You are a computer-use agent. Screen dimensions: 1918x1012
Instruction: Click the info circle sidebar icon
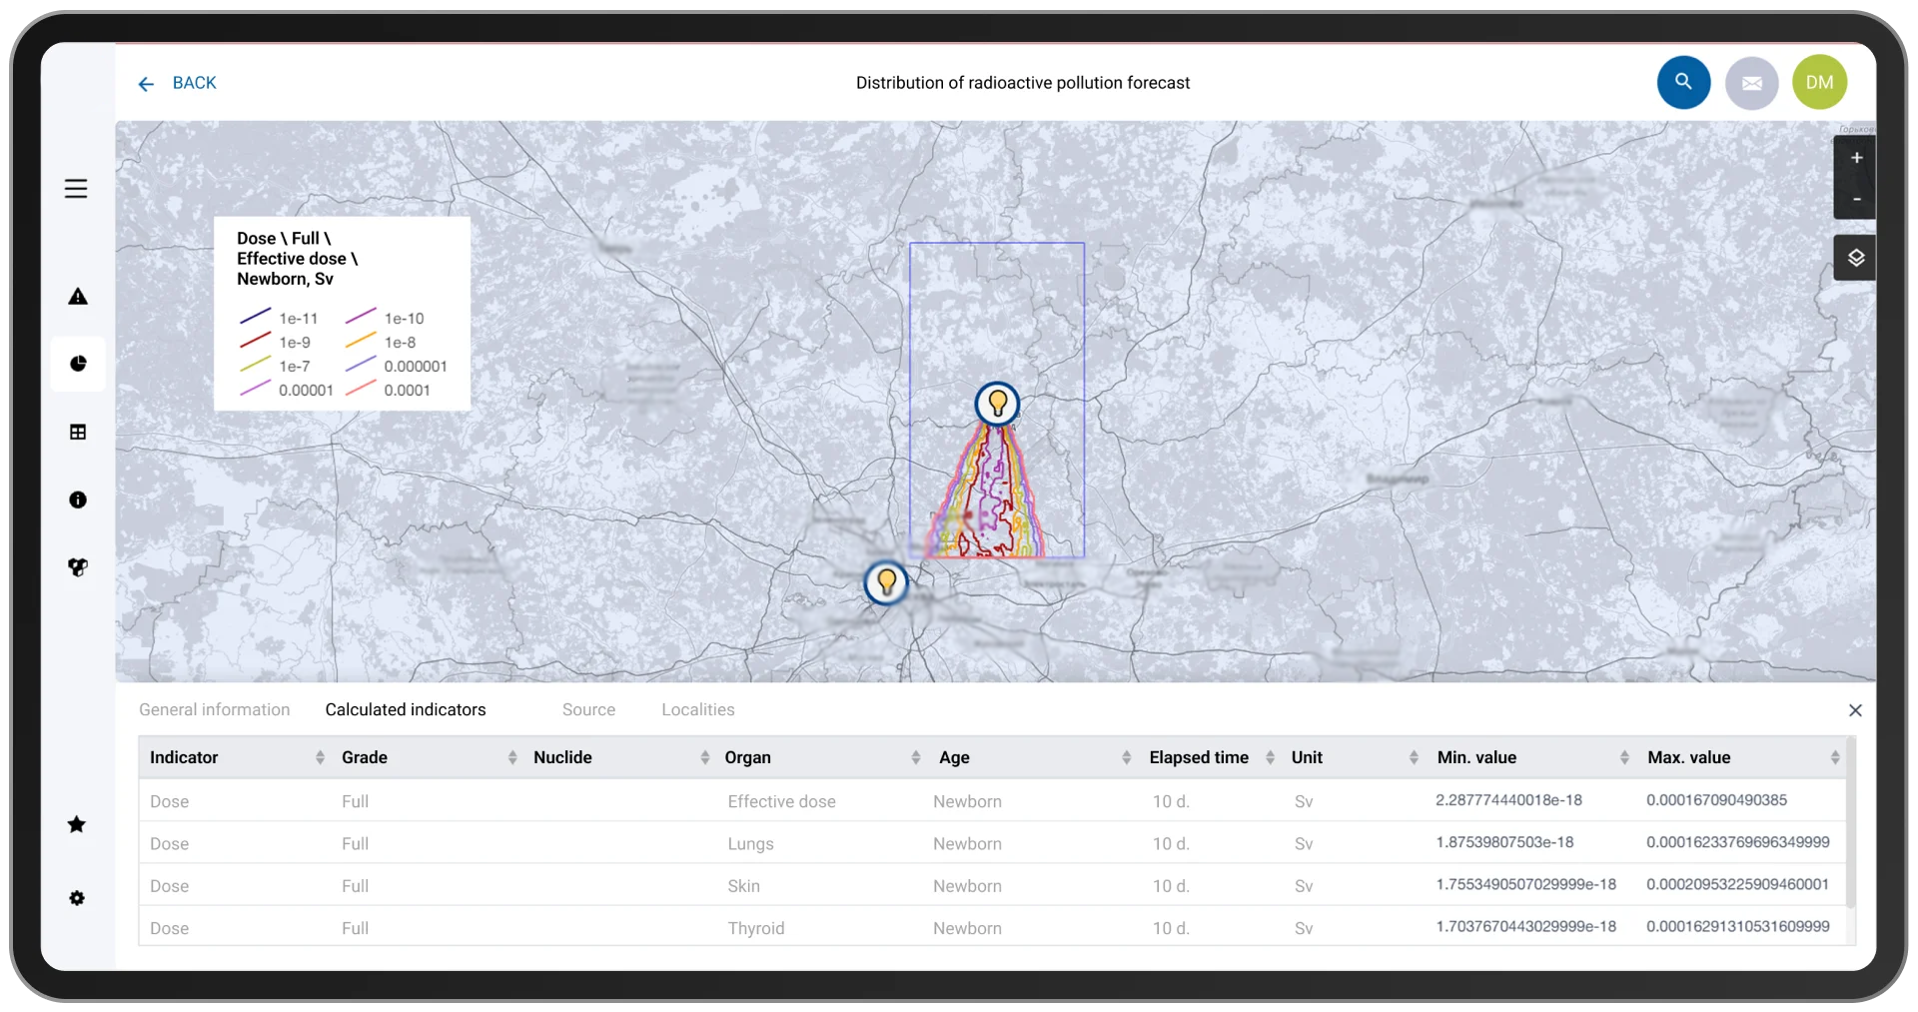[78, 500]
